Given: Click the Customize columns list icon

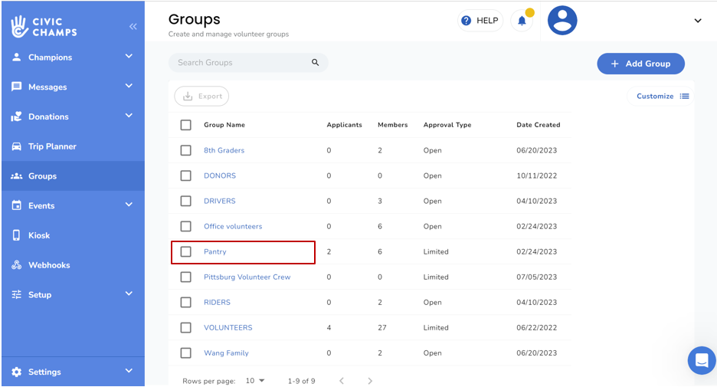Looking at the screenshot, I should coord(685,97).
